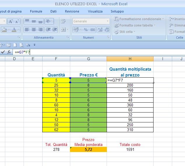Select column G header
This screenshot has width=185, height=166.
(x=88, y=59)
